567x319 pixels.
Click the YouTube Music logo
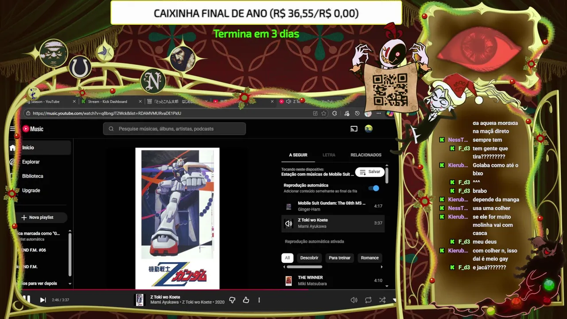pyautogui.click(x=33, y=129)
